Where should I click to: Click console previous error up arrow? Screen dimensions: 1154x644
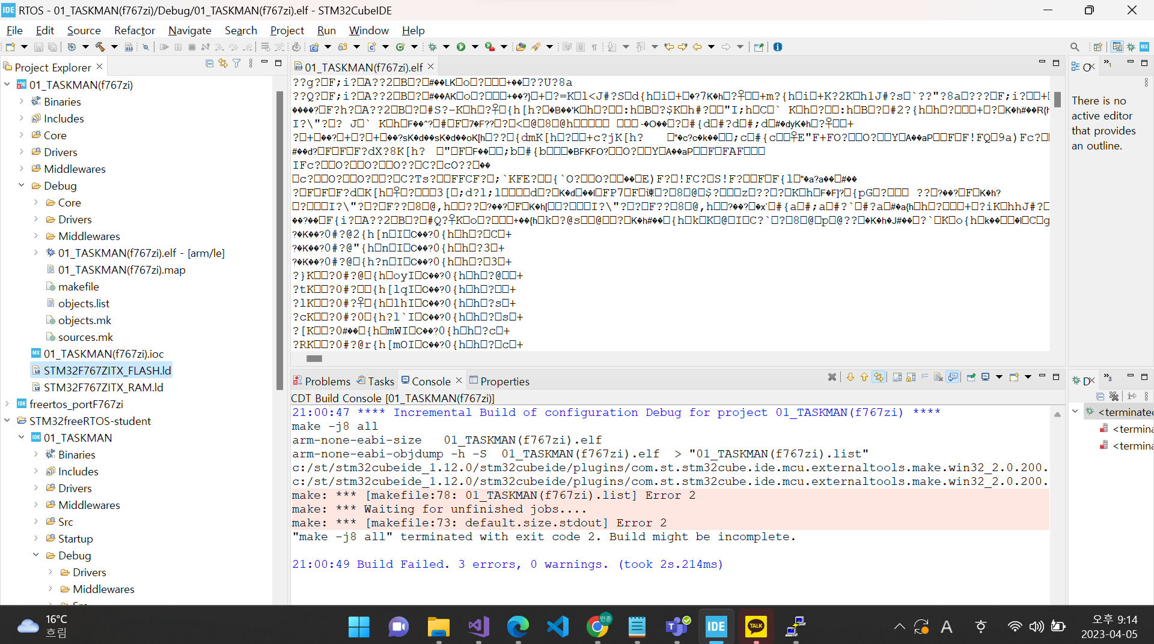tap(864, 377)
